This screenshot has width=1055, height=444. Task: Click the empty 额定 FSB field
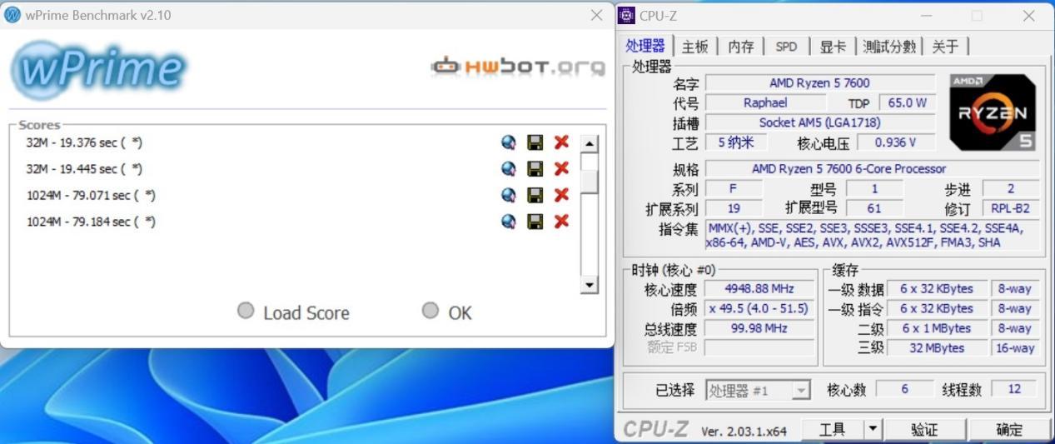(759, 347)
